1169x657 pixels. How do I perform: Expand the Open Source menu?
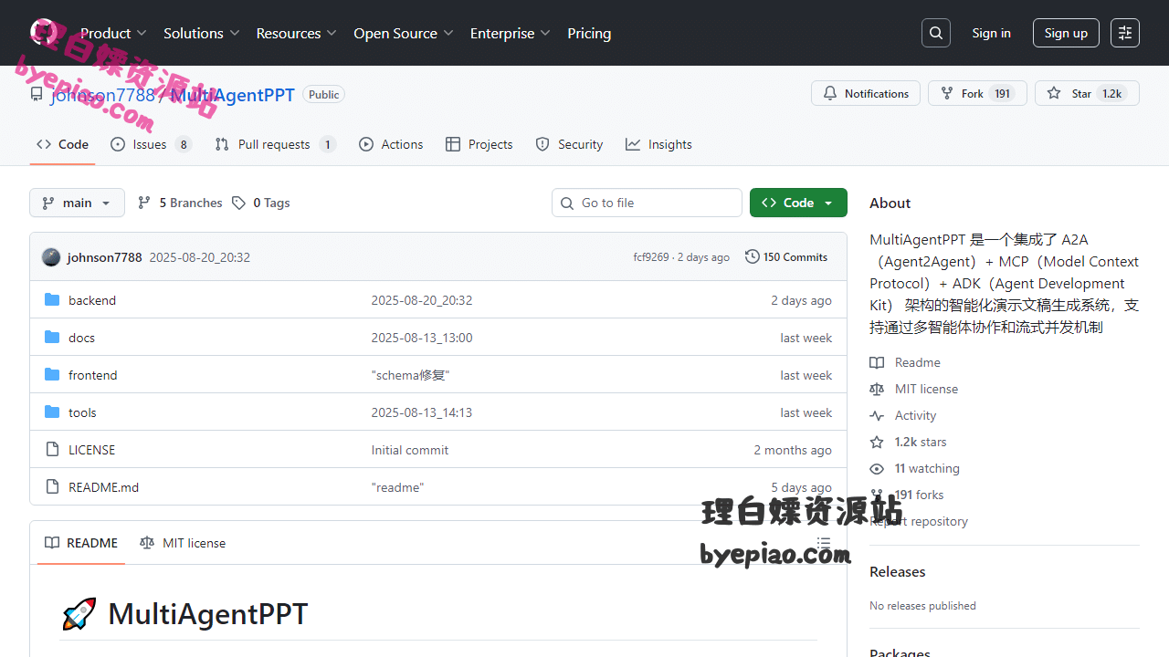coord(404,33)
